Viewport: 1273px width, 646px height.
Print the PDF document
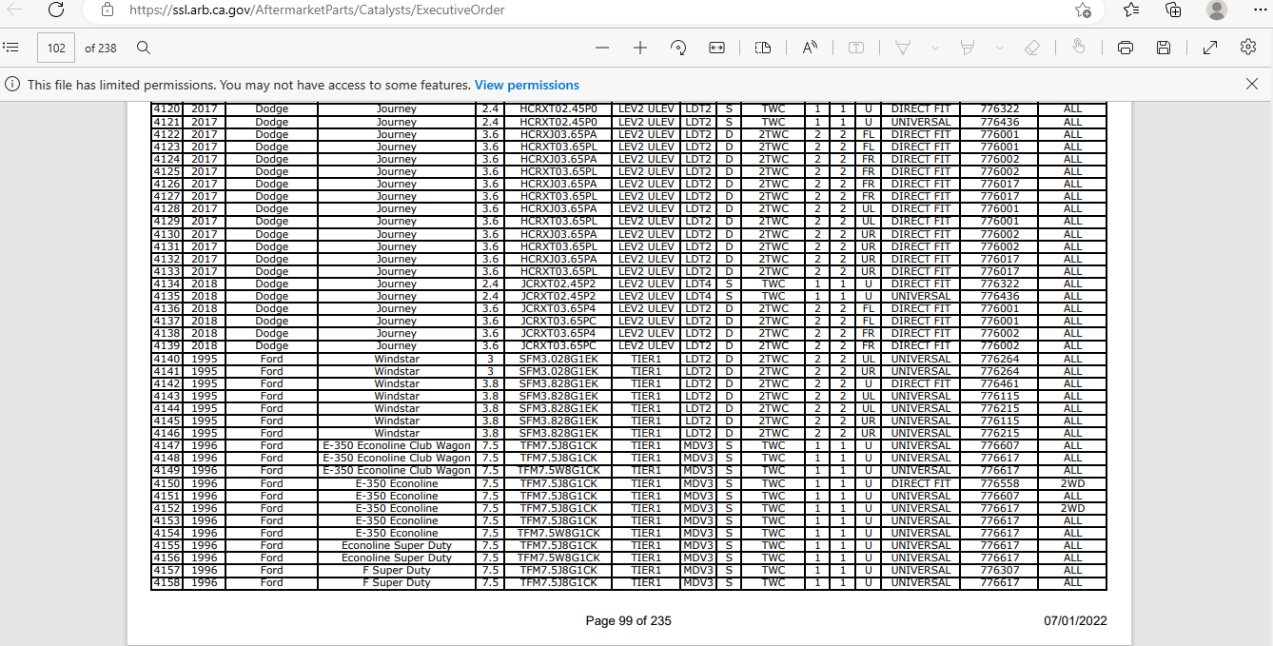1126,48
